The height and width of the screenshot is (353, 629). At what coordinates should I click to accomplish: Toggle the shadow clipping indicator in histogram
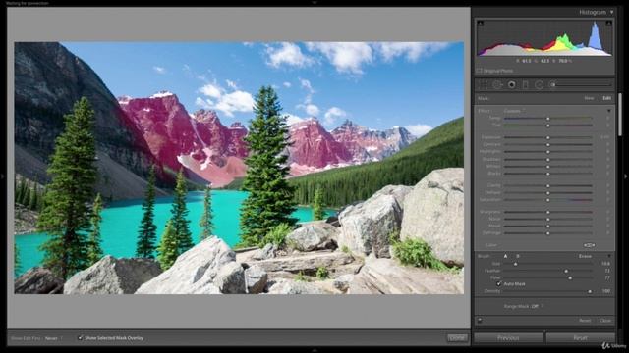[x=481, y=23]
